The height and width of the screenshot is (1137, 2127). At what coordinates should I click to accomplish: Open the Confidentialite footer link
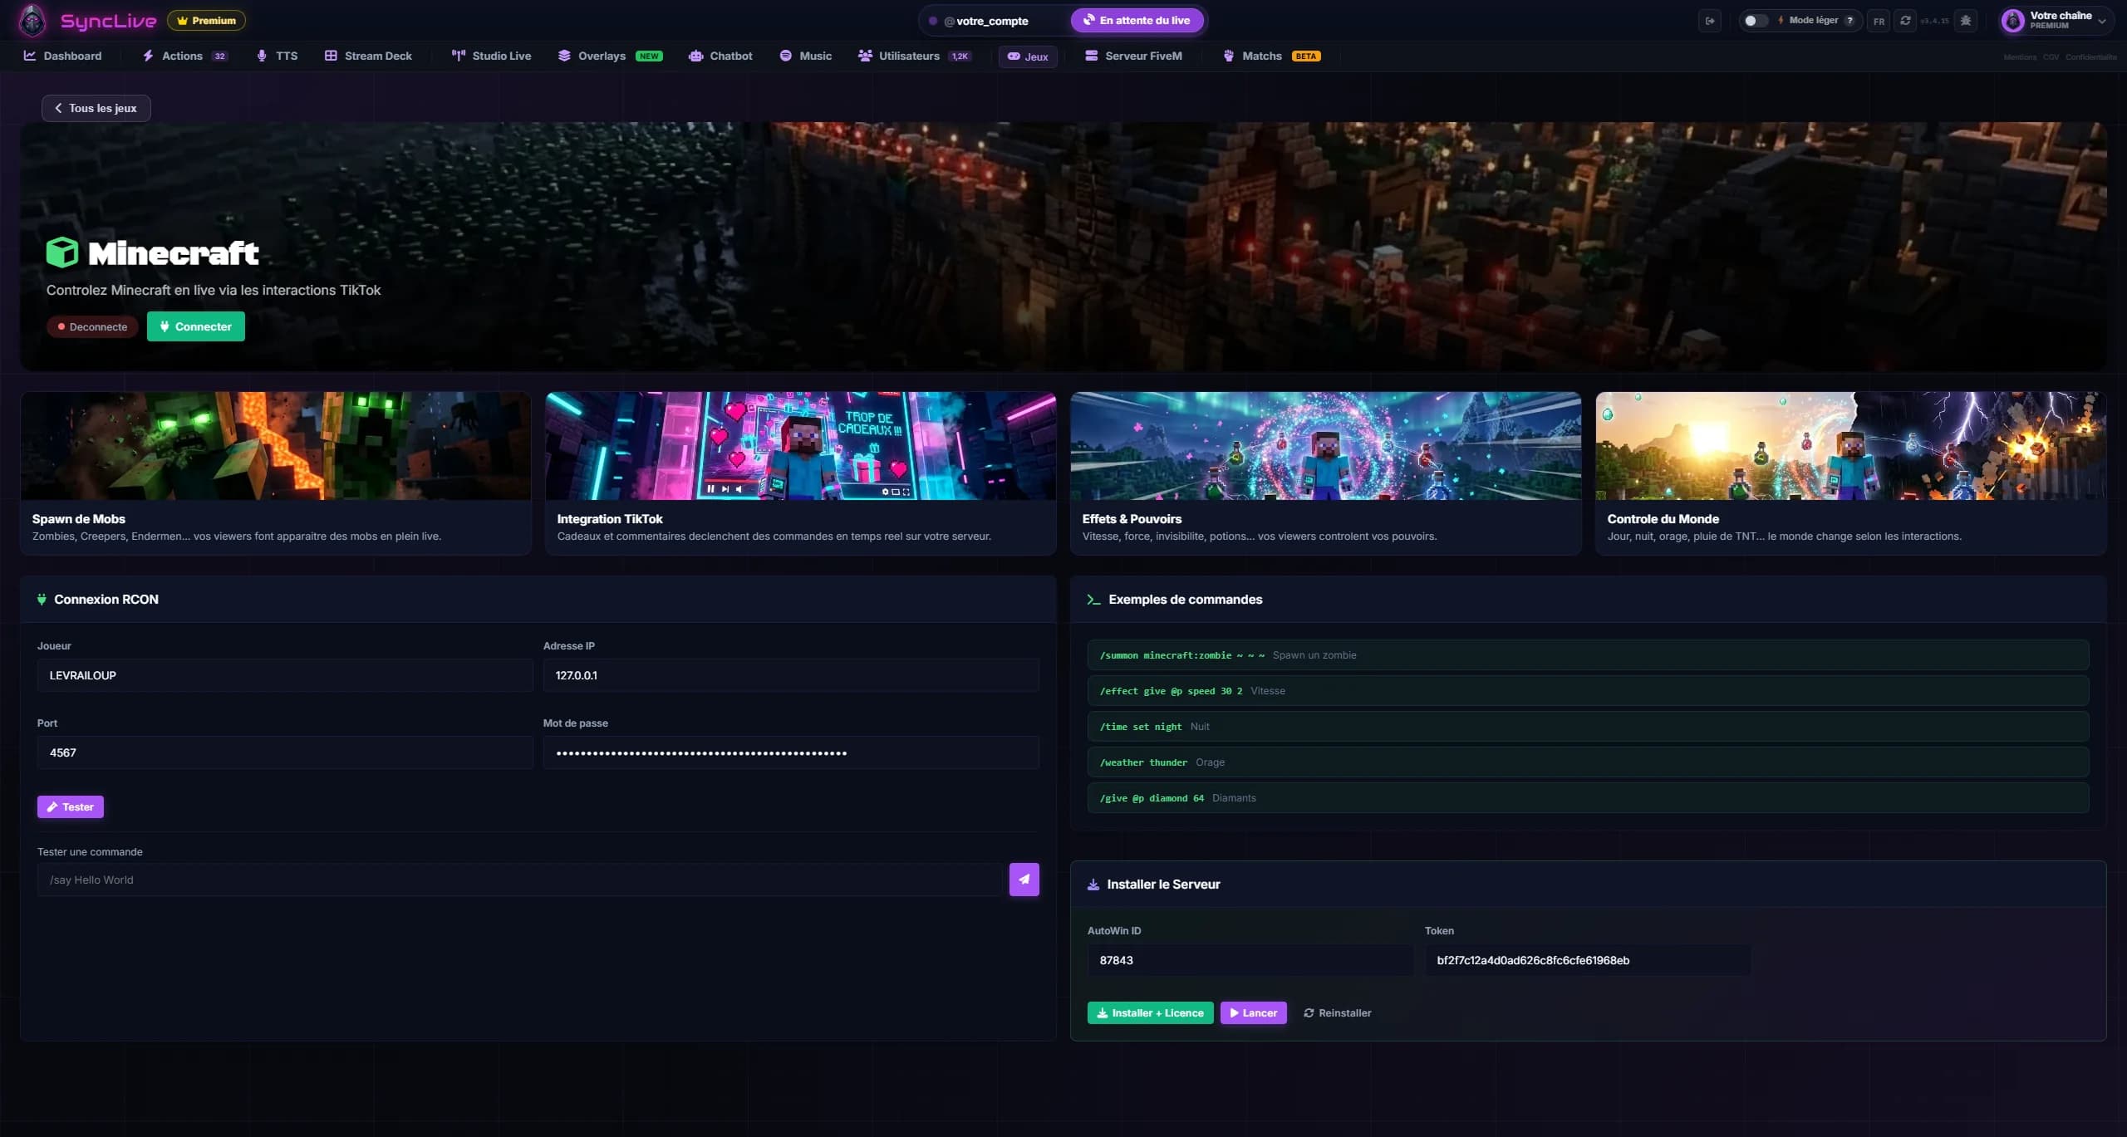coord(2090,57)
